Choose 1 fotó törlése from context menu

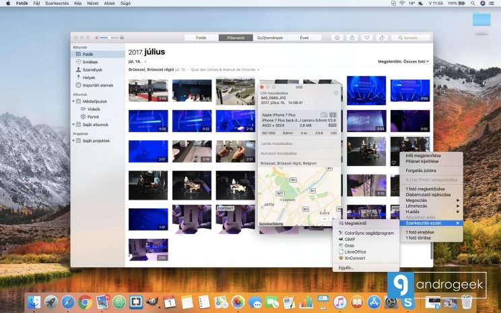click(432, 238)
